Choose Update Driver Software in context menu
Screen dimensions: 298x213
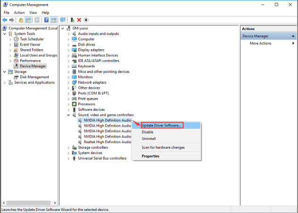[166, 125]
